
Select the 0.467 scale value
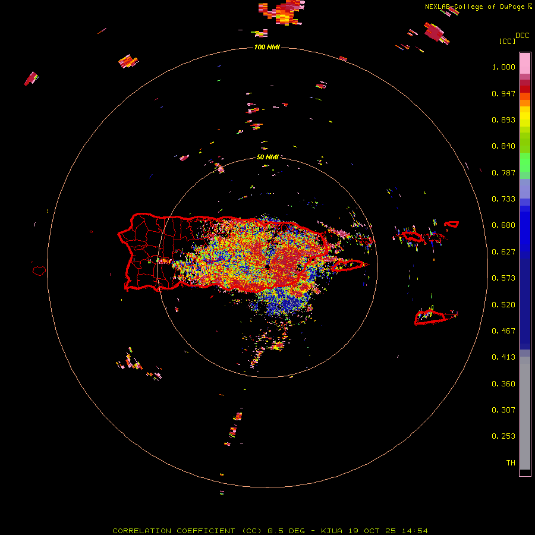[x=503, y=331]
